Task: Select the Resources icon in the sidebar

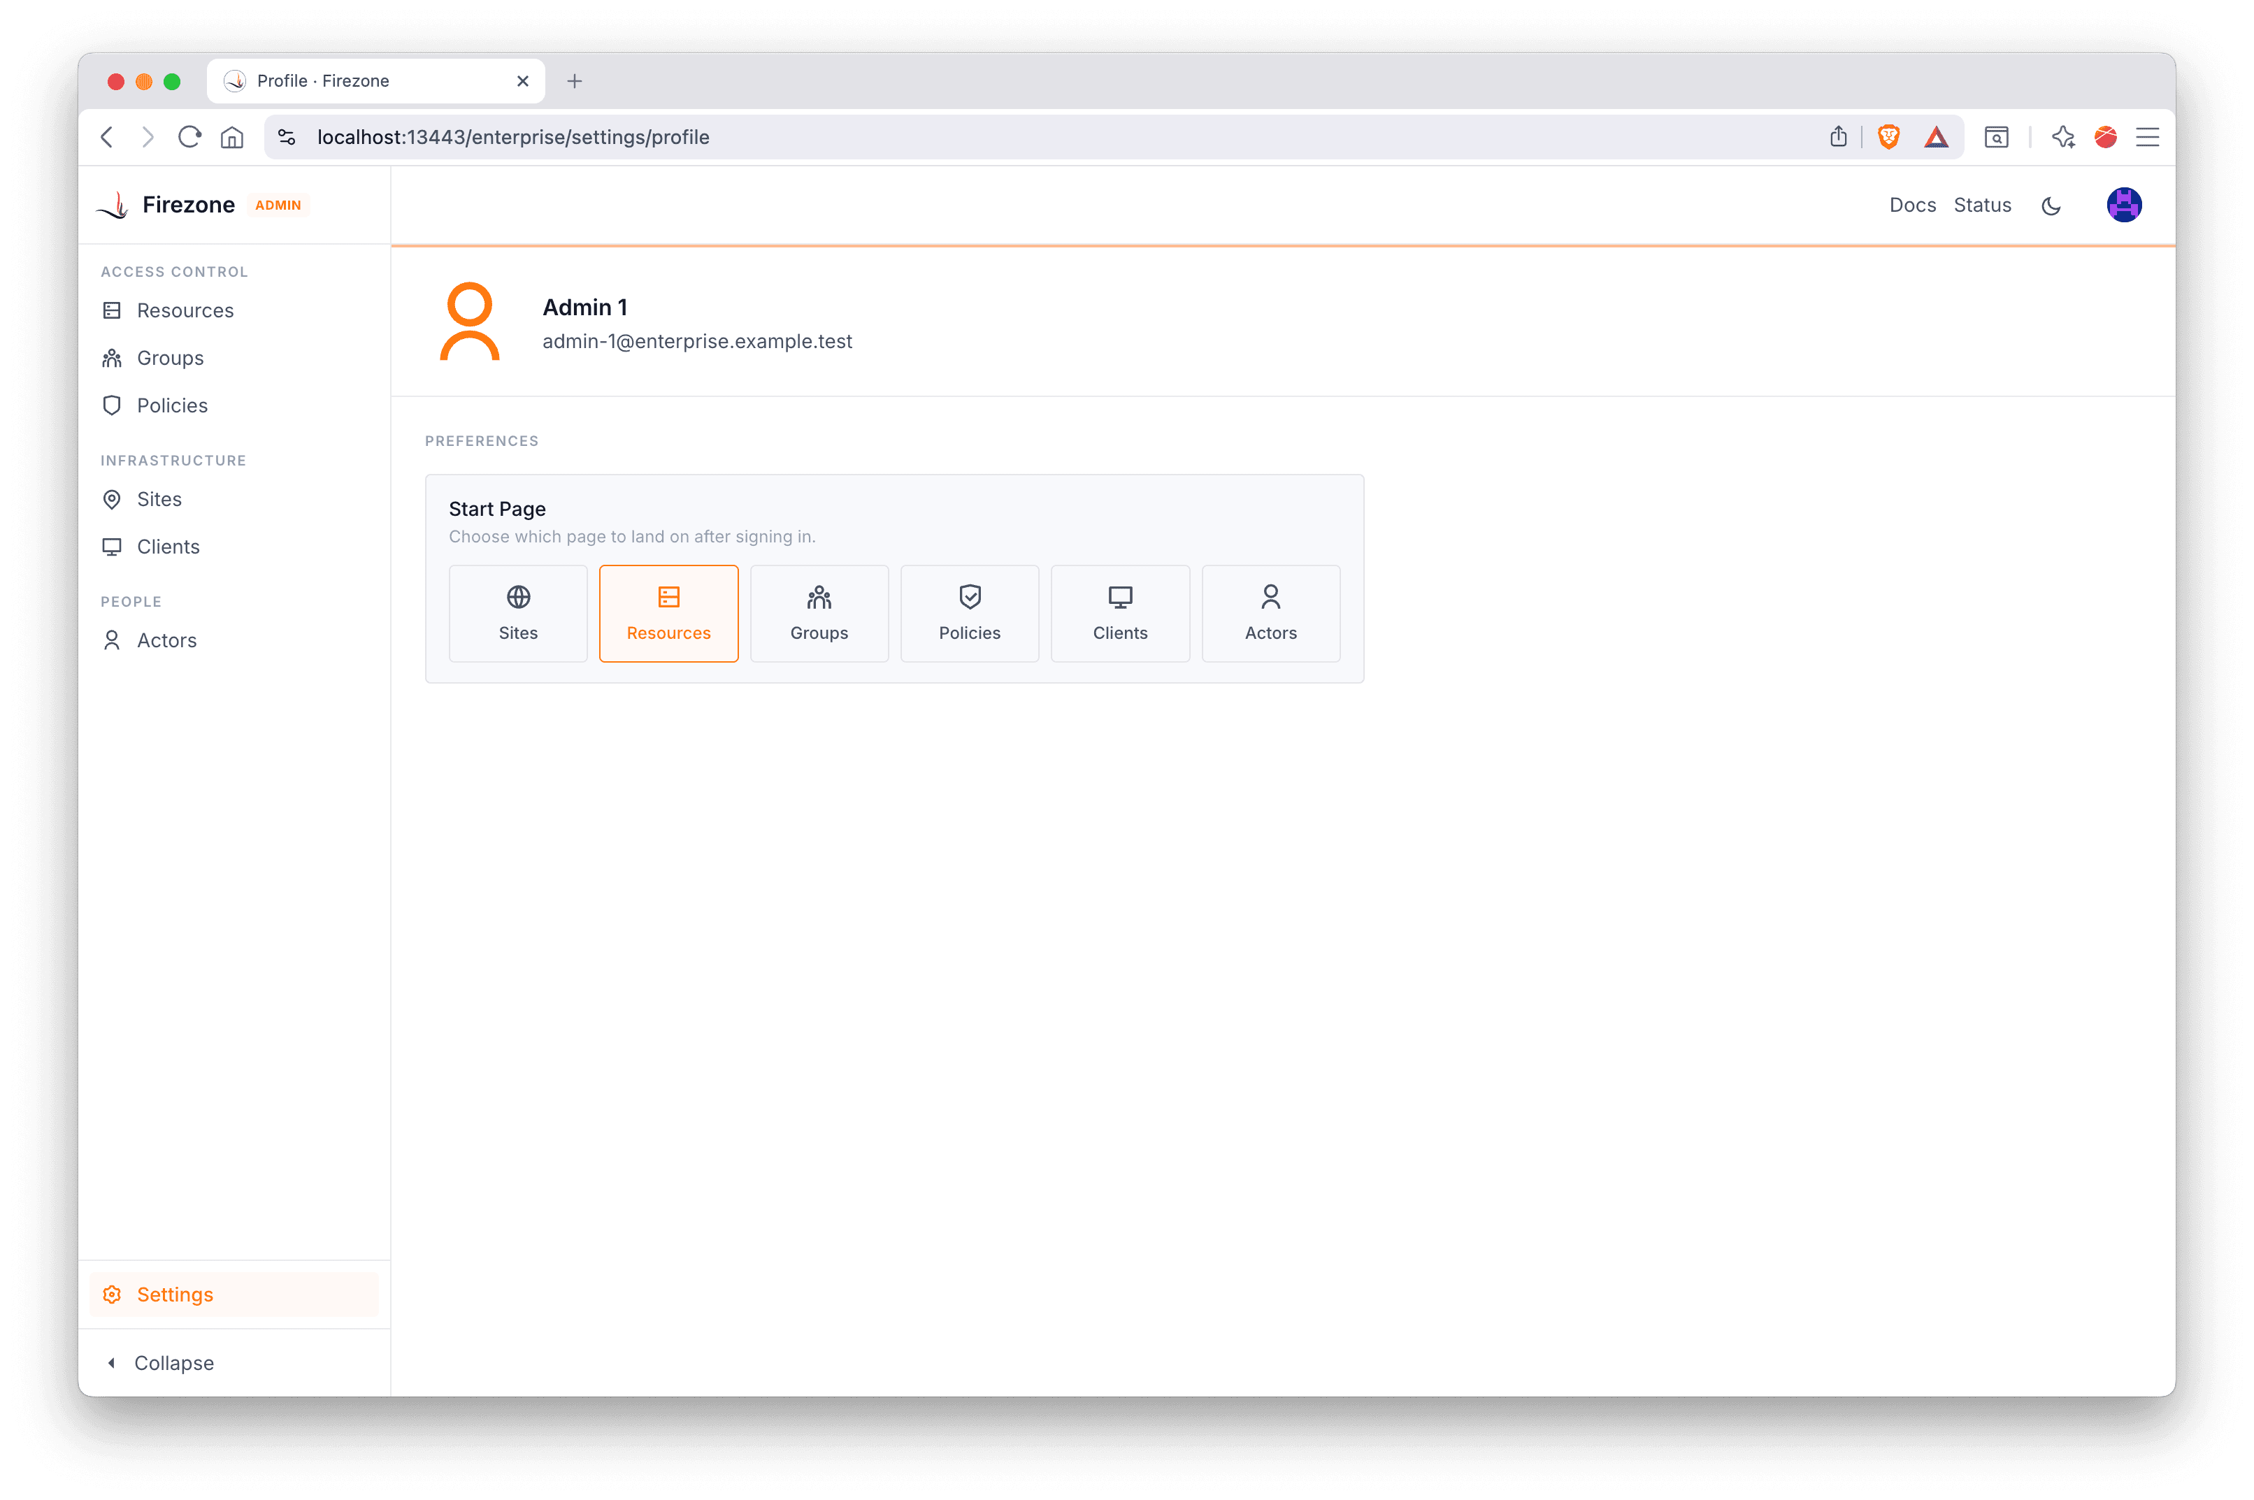Action: click(113, 310)
